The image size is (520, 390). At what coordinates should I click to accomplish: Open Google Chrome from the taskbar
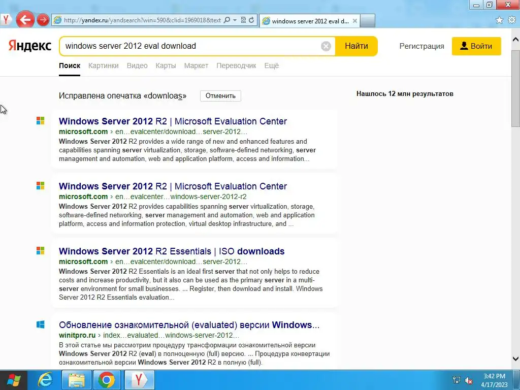point(106,380)
